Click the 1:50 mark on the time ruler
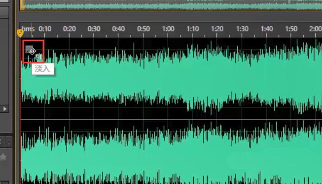 pos(291,29)
